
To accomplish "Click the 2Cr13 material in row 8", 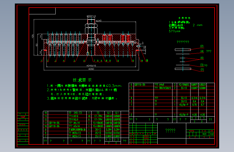I will tap(98, 133).
